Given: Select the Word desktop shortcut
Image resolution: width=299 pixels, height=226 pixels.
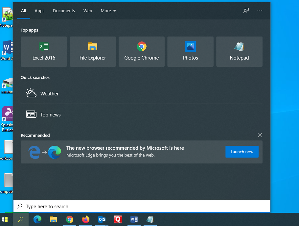Looking at the screenshot, I should [7, 50].
